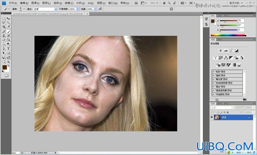Image resolution: width=257 pixels, height=155 pixels.
Task: Add a Photo Filter adjustment icon
Action: pos(236,58)
